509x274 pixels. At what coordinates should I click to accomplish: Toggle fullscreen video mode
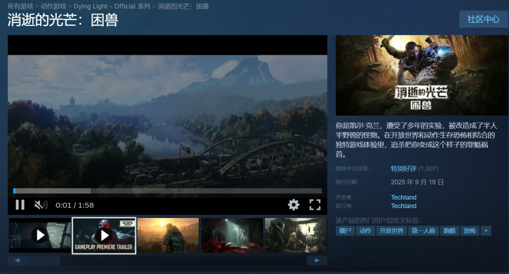point(315,205)
